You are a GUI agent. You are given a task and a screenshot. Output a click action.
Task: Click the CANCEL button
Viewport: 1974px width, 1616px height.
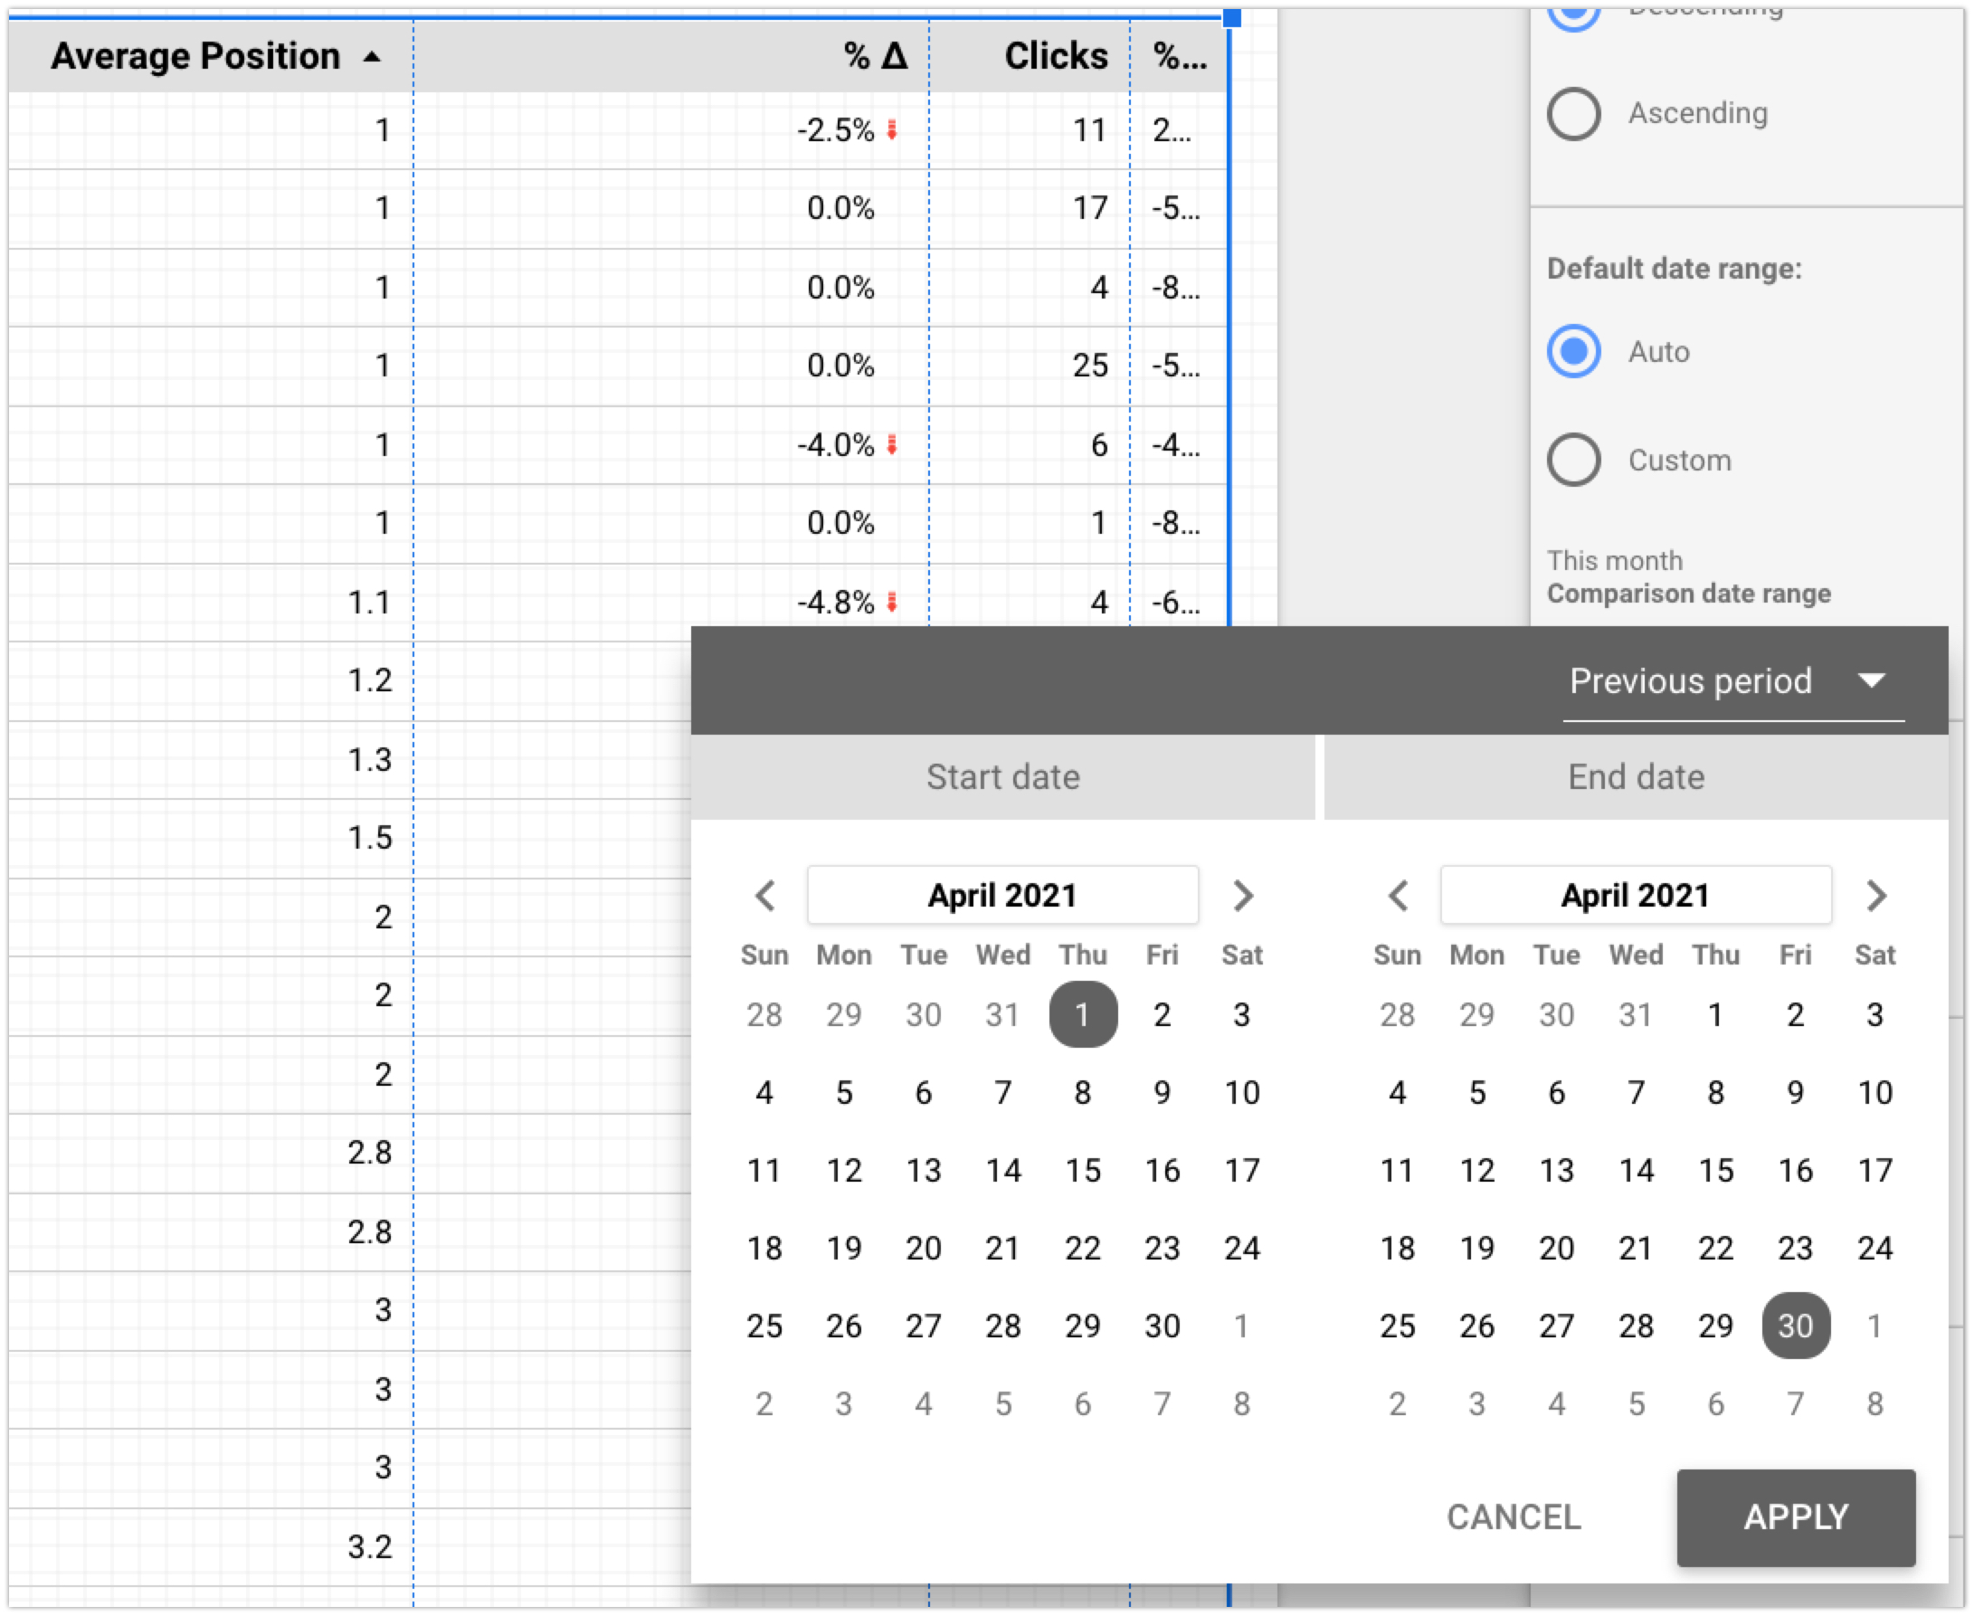[x=1514, y=1517]
